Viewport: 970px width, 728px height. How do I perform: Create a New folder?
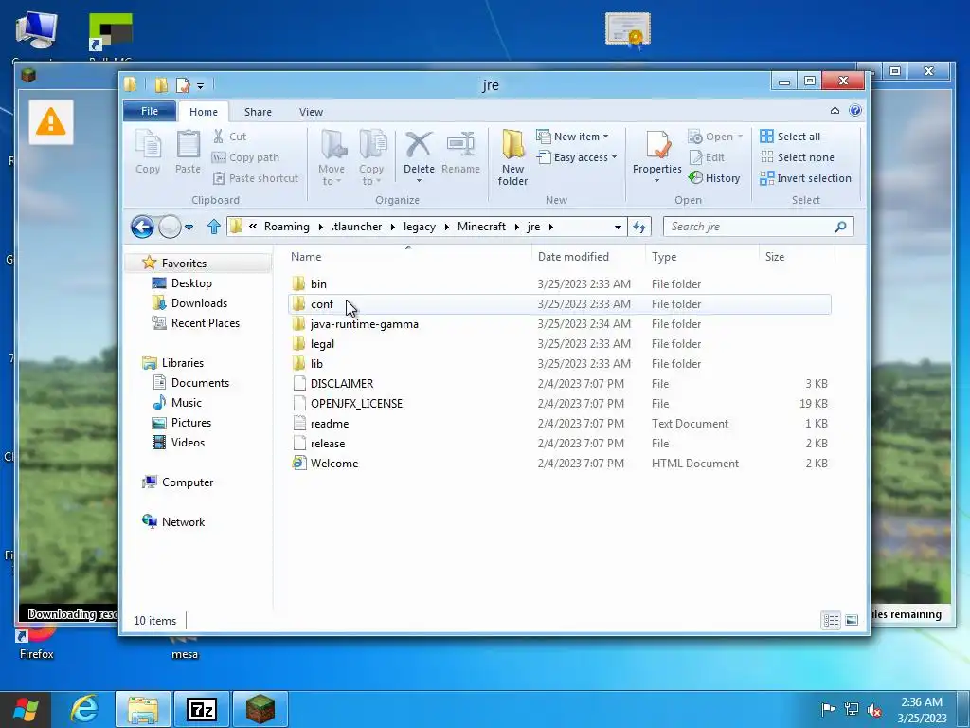(x=512, y=158)
